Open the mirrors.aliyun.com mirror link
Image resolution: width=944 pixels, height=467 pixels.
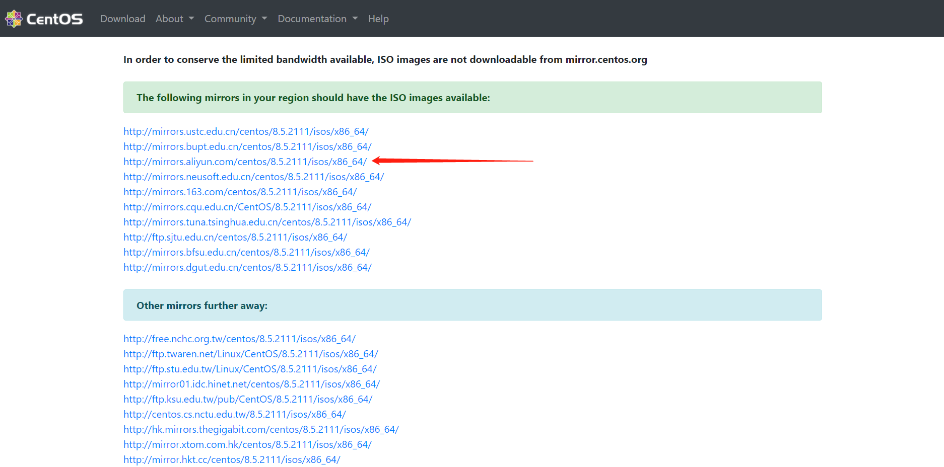pyautogui.click(x=245, y=162)
